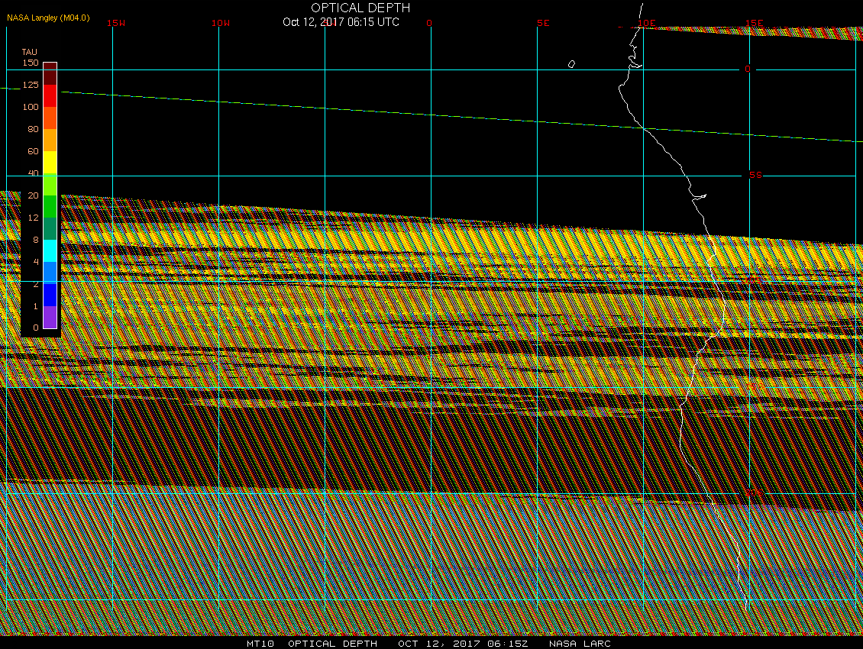Select the purple swatch at the colorbar bottom
This screenshot has height=649, width=863.
click(50, 317)
